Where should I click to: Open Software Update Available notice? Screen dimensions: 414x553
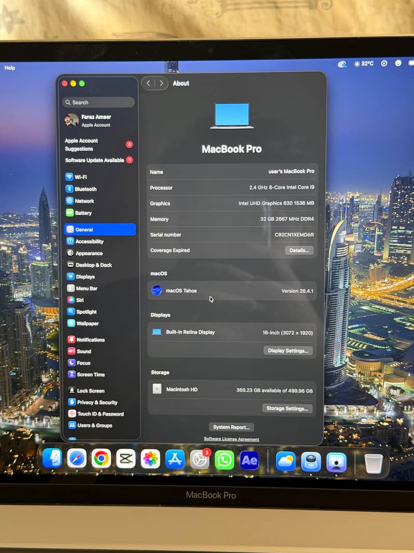98,160
